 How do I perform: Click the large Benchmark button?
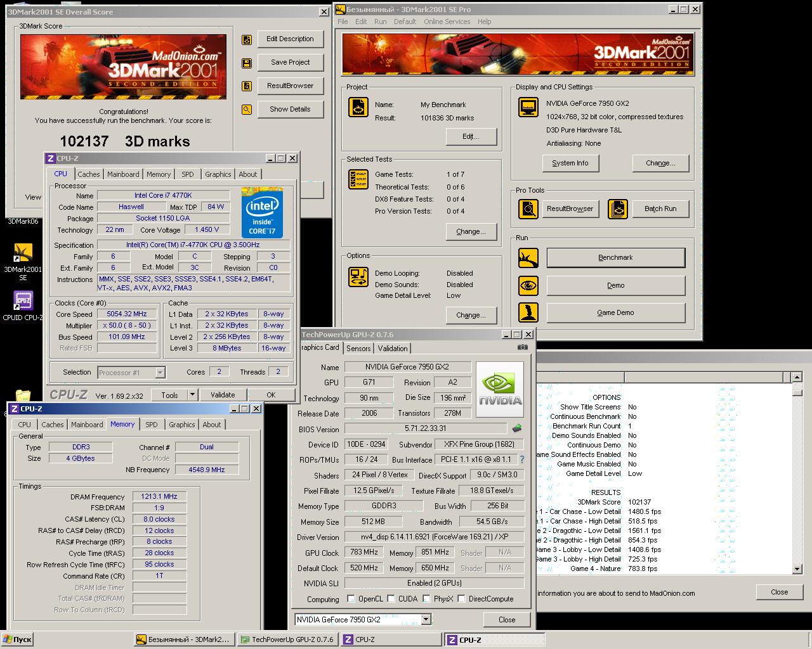615,258
